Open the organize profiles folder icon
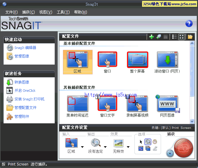The height and width of the screenshot is (168, 198). 190,37
